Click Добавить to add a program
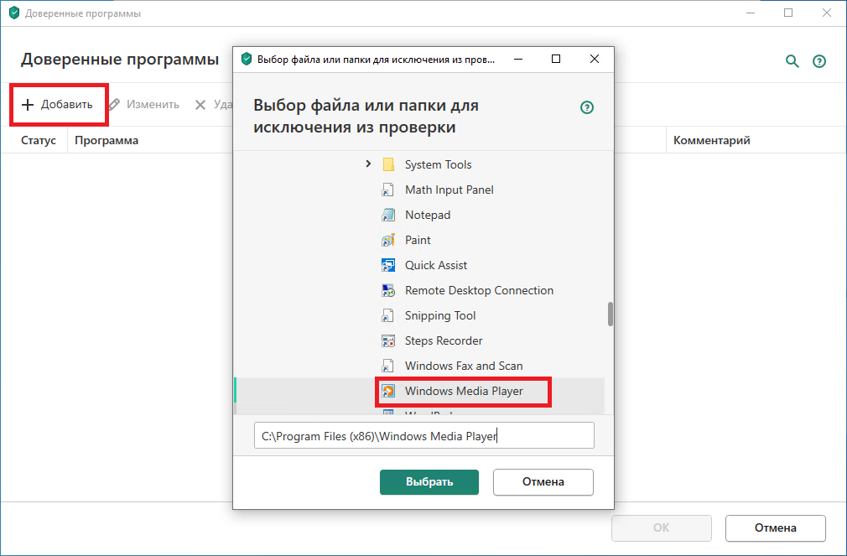847x556 pixels. tap(58, 105)
